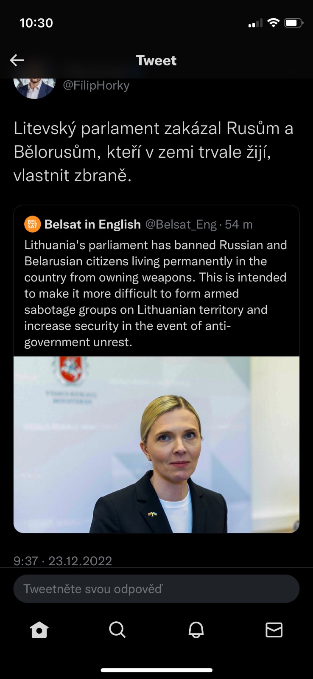
Task: Tap the Belsat orange logo avatar
Action: [x=33, y=224]
